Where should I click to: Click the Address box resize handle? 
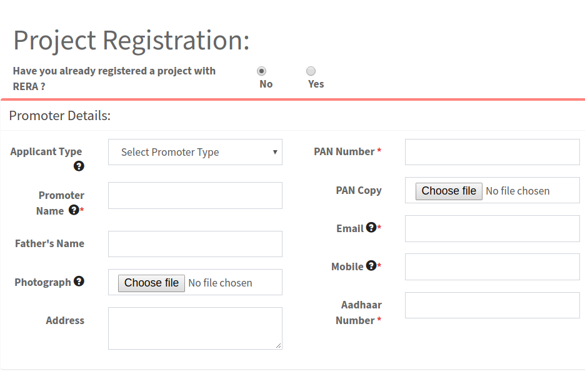(x=279, y=345)
